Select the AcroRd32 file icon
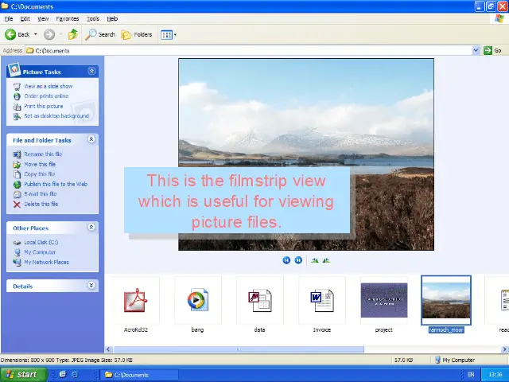The image size is (509, 382). click(x=135, y=301)
